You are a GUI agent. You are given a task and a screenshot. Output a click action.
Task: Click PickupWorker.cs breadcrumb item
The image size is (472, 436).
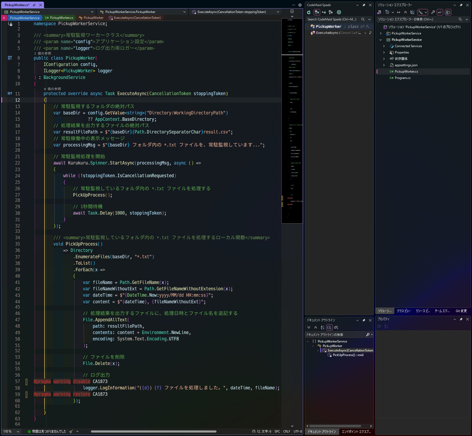tap(59, 18)
